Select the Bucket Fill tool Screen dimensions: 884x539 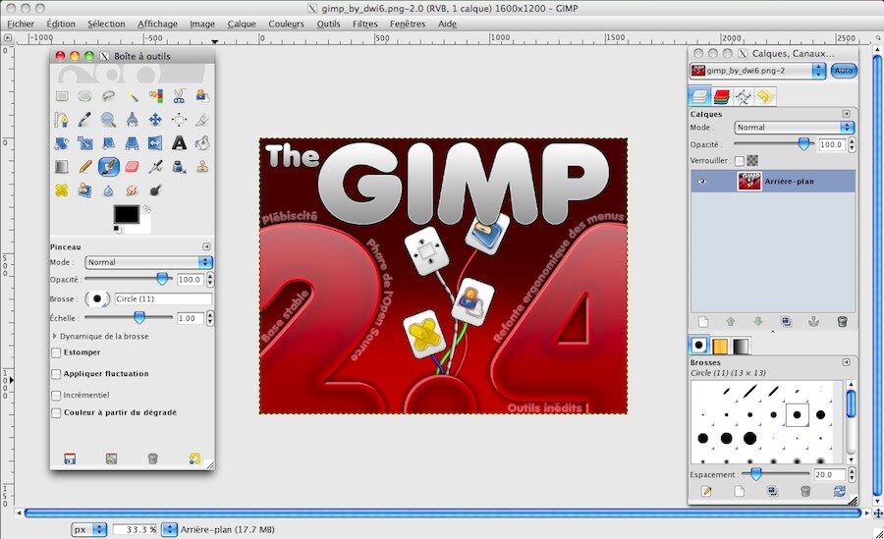point(203,142)
